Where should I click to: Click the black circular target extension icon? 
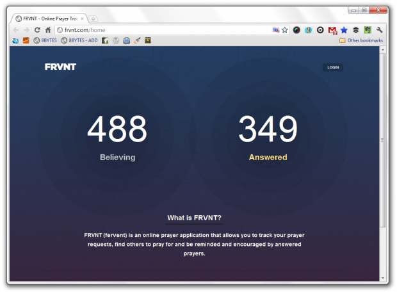tap(320, 30)
